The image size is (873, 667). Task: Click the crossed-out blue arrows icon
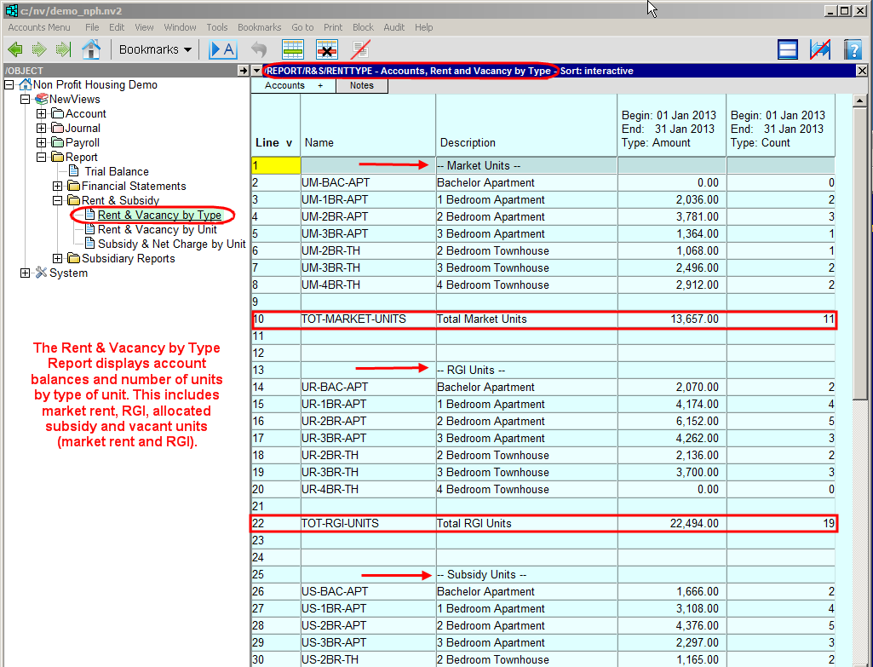tap(820, 49)
